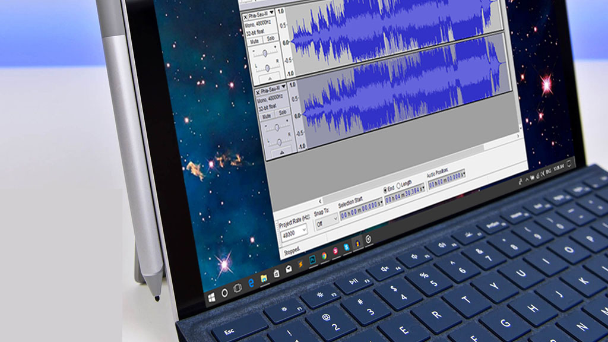The image size is (608, 342).
Task: Mute the second audio track
Action: [x=267, y=116]
